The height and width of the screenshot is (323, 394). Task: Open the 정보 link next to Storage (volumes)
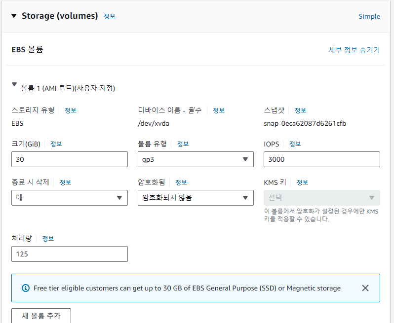point(110,16)
